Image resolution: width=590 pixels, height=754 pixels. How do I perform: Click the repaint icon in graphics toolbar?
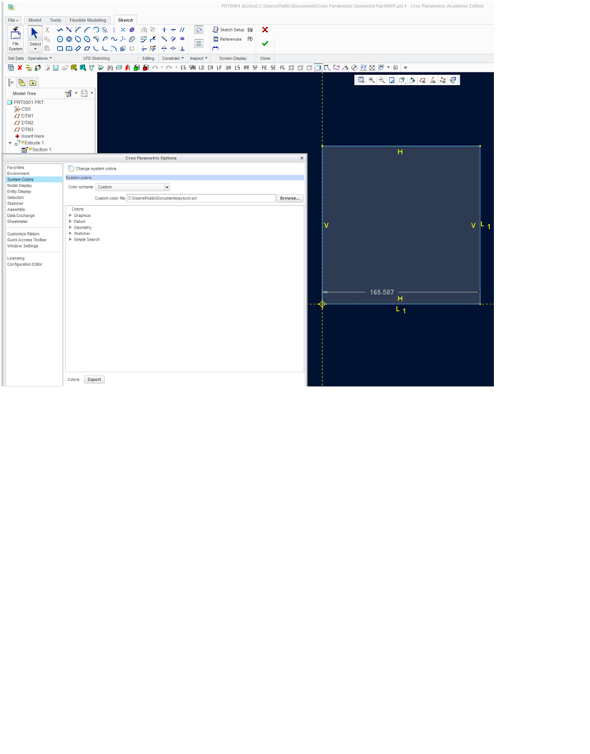coord(391,80)
